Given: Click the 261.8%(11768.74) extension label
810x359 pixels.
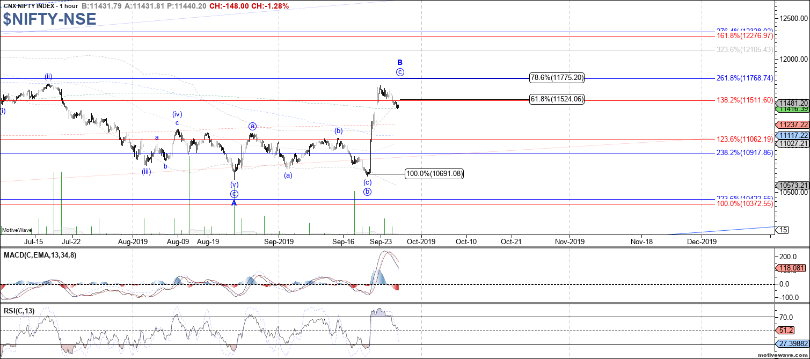Looking at the screenshot, I should coord(745,78).
